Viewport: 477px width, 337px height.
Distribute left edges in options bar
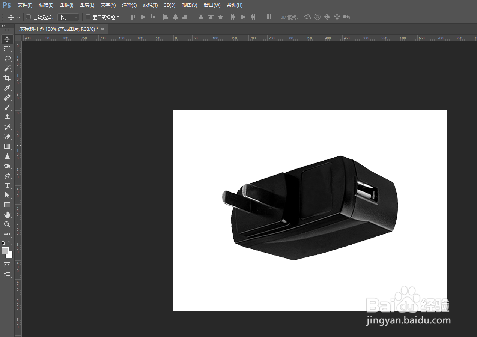[233, 17]
